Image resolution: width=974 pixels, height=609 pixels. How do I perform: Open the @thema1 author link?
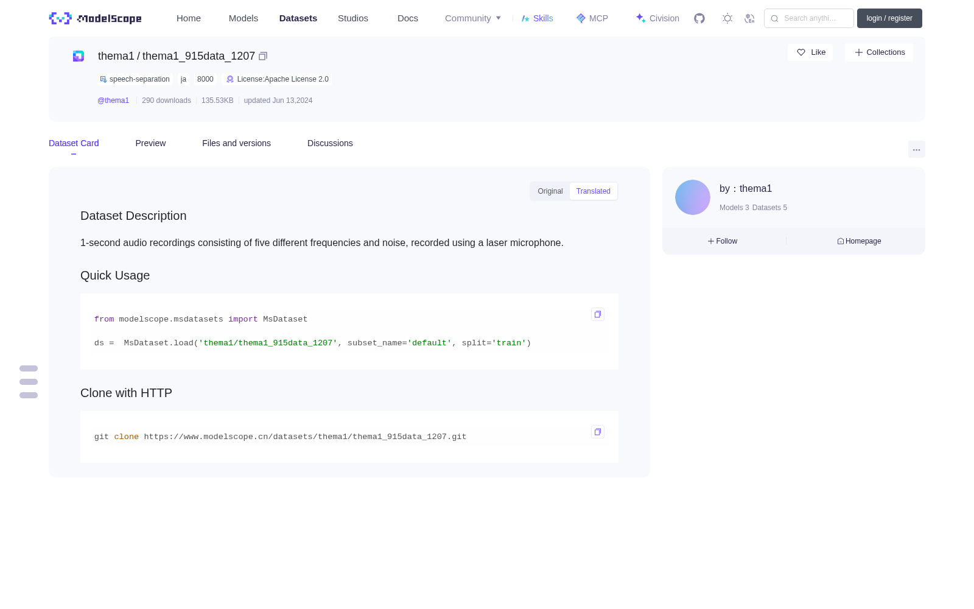pos(113,100)
